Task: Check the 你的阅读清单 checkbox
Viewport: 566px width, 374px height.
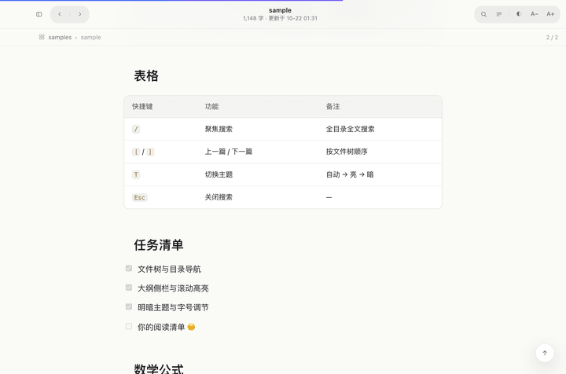Action: (x=129, y=326)
